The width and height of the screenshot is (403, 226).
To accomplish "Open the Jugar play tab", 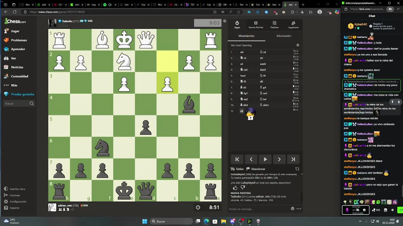I will [237, 25].
